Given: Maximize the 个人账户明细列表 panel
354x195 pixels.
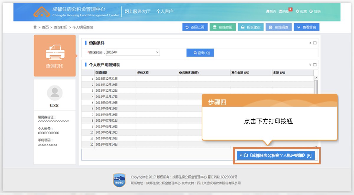Looking at the screenshot, I should point(315,65).
